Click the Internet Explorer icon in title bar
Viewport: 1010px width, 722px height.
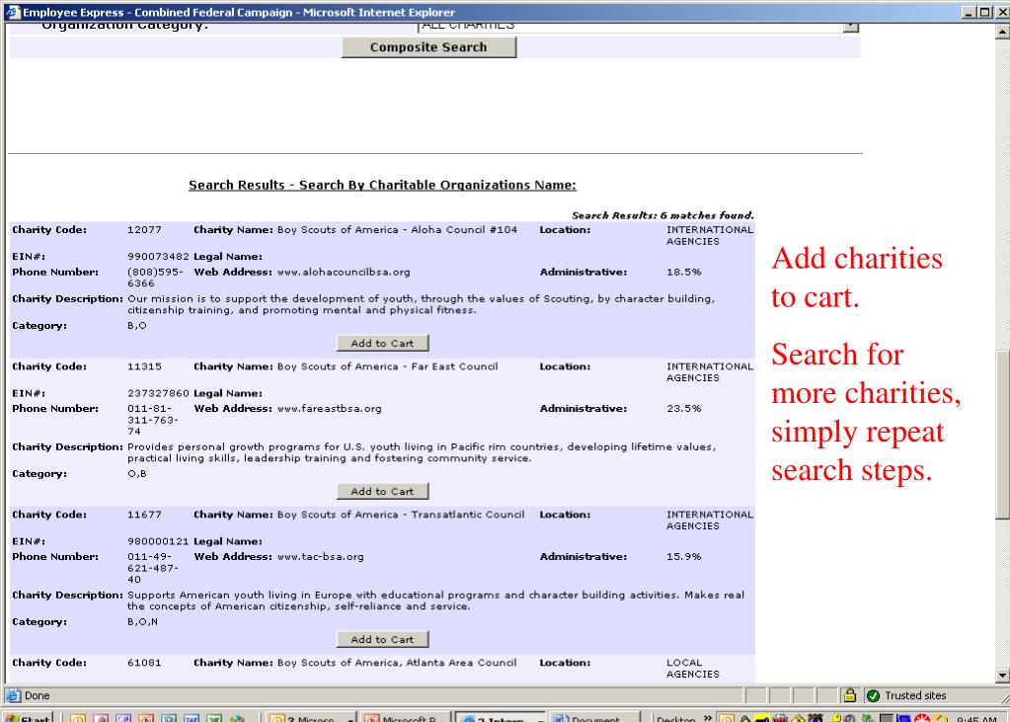tap(12, 12)
